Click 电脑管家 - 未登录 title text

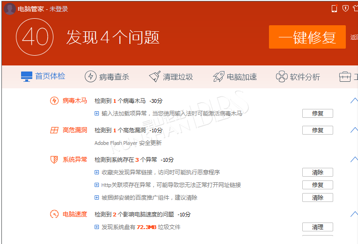click(x=43, y=9)
